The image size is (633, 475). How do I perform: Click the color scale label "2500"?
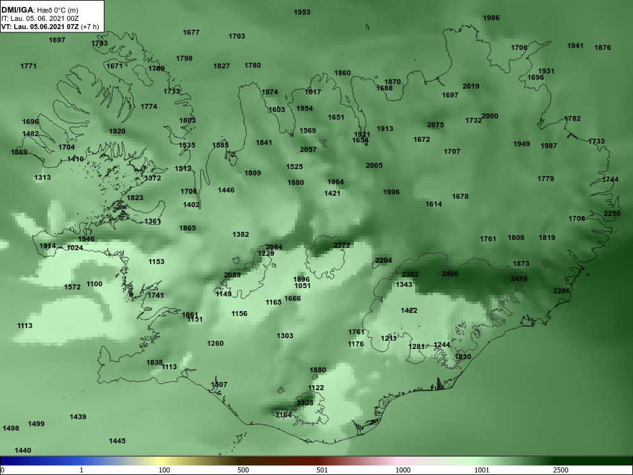click(560, 470)
